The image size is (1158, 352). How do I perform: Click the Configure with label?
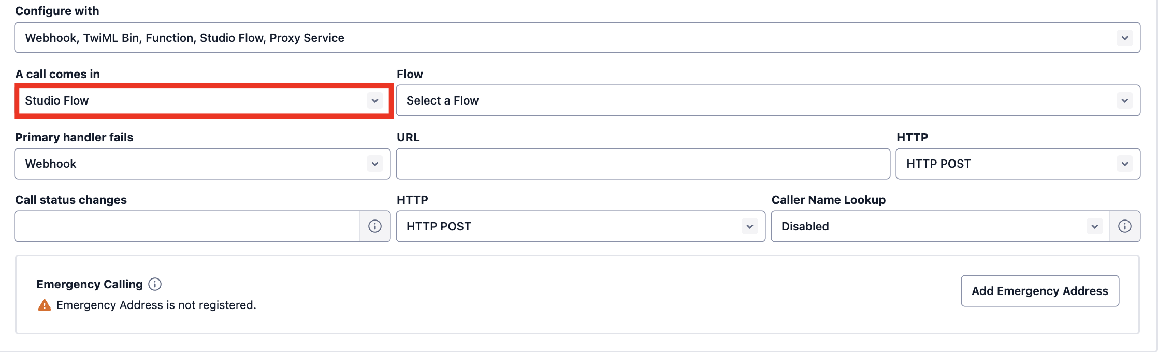(57, 11)
